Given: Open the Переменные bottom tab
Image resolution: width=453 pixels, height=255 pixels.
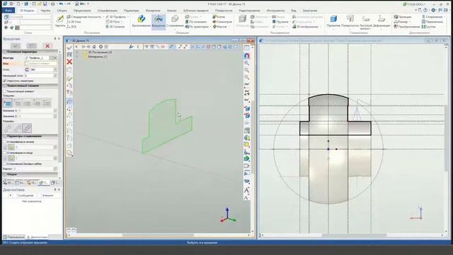Looking at the screenshot, I should [x=14, y=237].
